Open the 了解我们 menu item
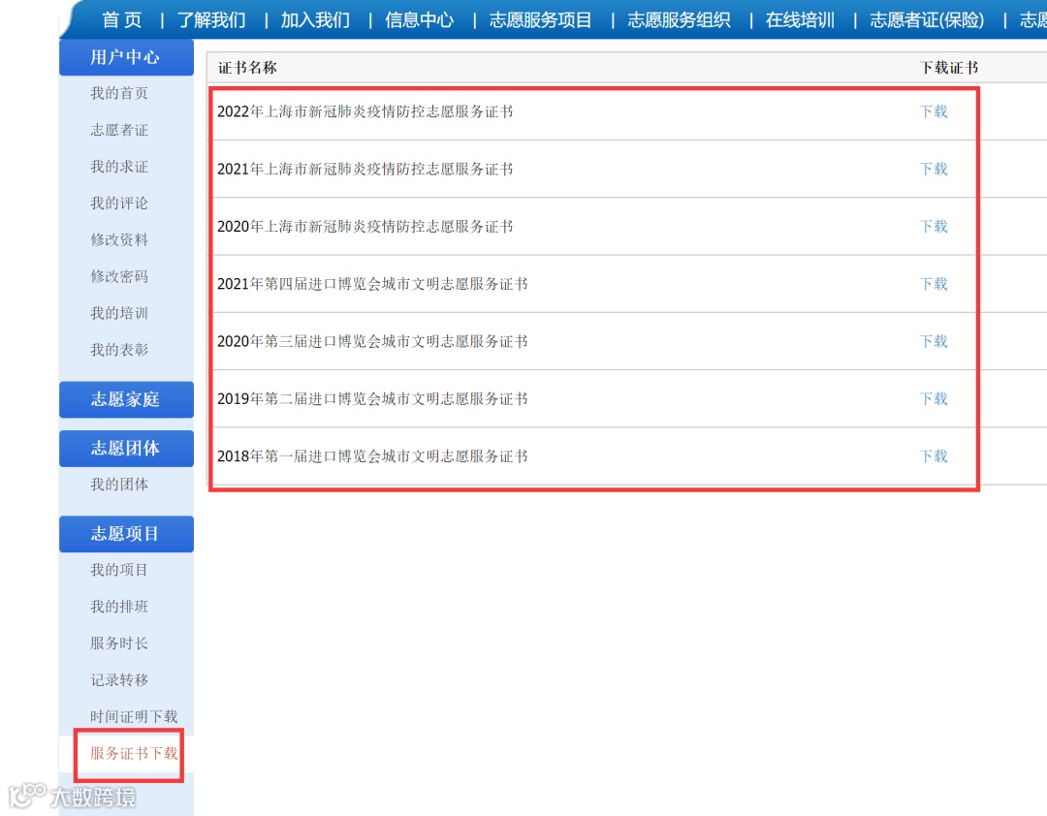The width and height of the screenshot is (1047, 816). pos(212,19)
